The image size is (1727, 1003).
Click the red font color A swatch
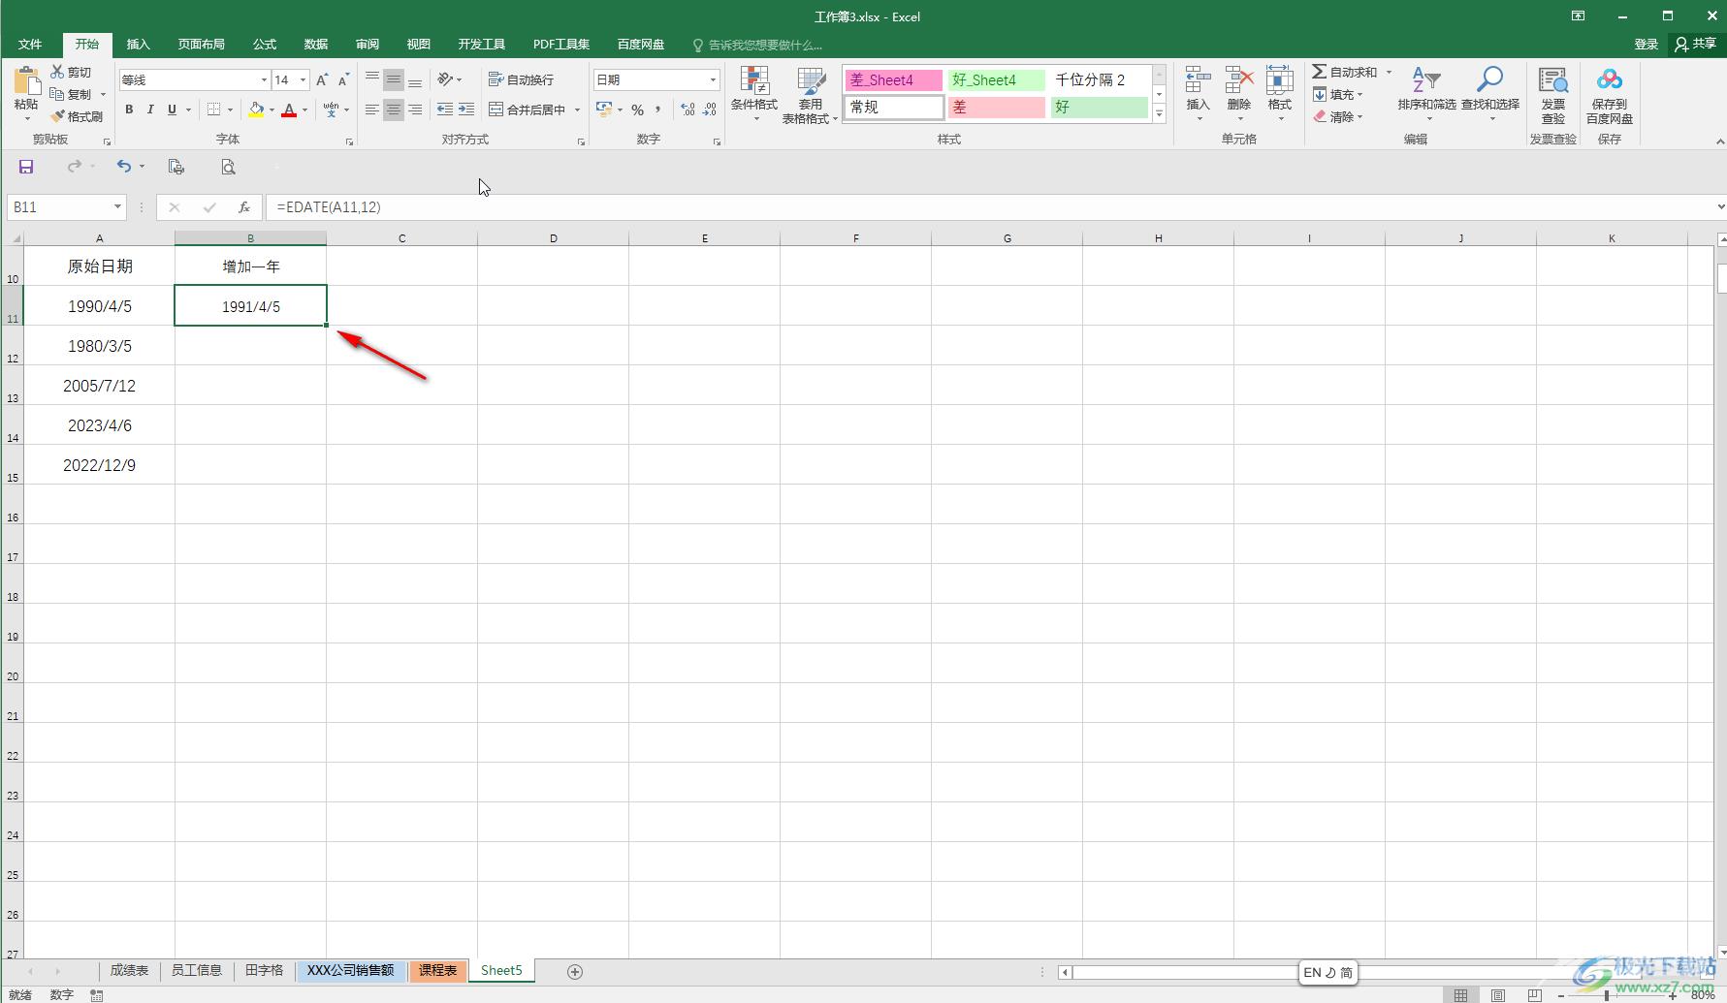(288, 110)
